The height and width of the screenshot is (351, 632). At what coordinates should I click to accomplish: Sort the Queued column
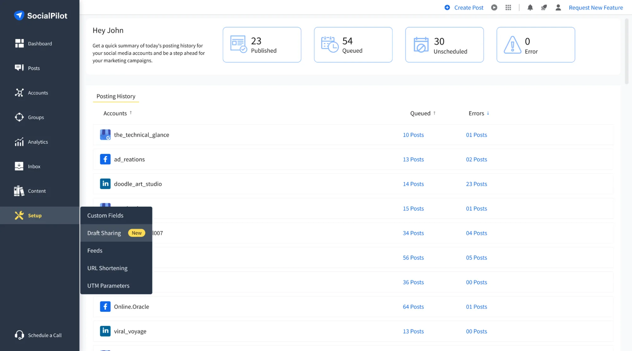434,113
